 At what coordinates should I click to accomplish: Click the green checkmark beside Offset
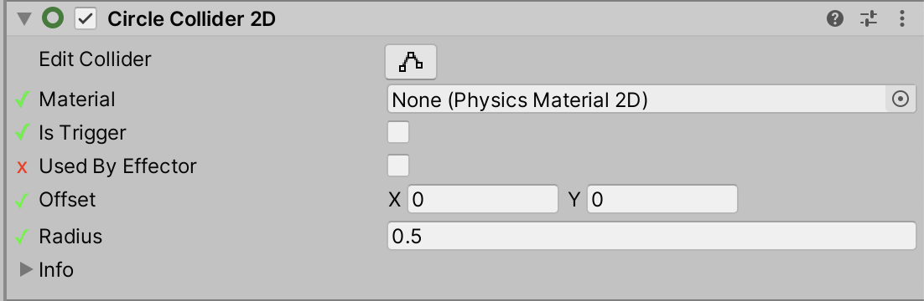(22, 201)
